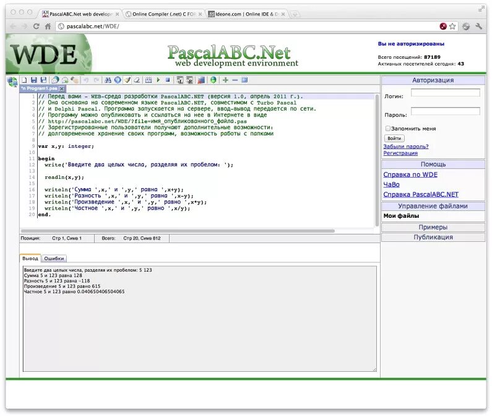
Task: Click the first Save floppy icon
Action: click(34, 80)
